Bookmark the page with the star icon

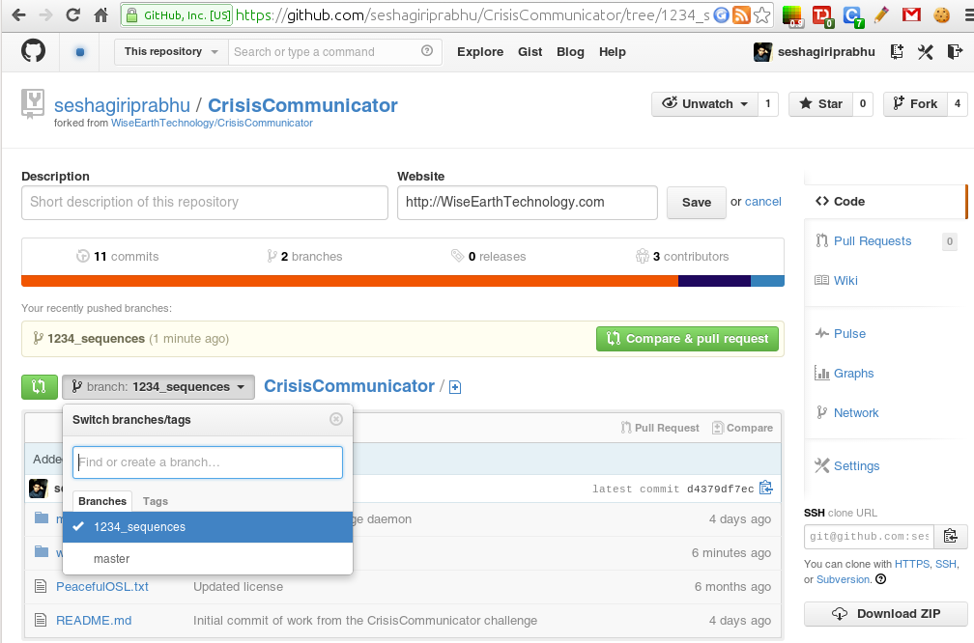761,14
